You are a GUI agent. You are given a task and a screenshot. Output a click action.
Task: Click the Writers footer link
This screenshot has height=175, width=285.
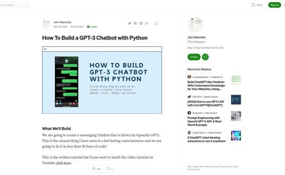coord(202,167)
